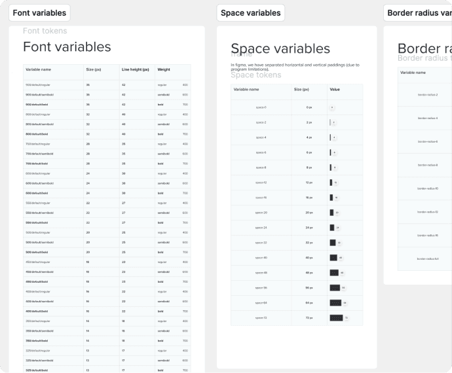Select the border-radius-2 row label
Viewport: 452px width, 373px height.
[x=427, y=95]
